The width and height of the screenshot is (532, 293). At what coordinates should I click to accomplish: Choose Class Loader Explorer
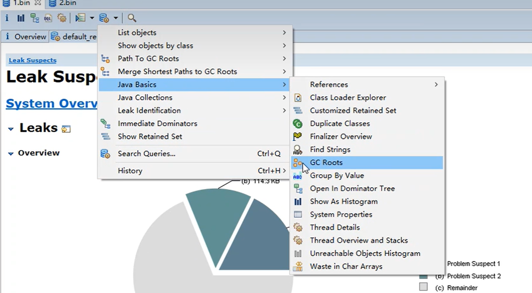[367, 97]
